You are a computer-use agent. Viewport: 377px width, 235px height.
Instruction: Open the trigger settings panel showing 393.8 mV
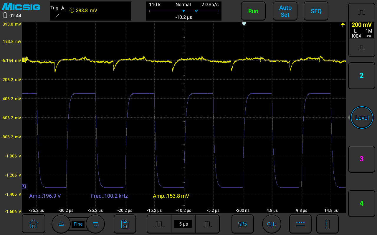(90, 11)
